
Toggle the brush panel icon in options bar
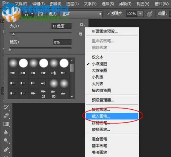pos(40,14)
